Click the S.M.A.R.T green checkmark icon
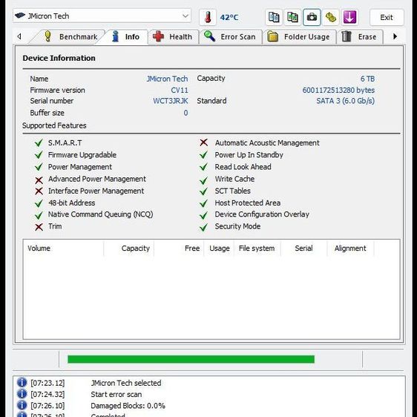Screen dimensions: 417x417 39,142
